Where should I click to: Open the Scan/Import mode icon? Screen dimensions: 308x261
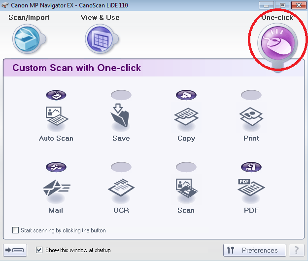click(28, 39)
